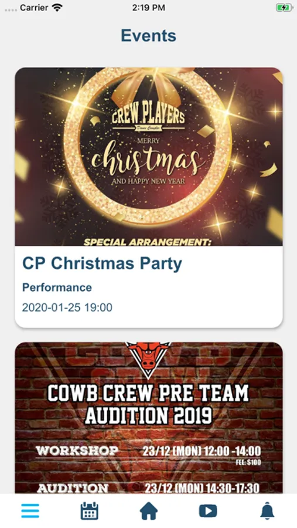
Task: Tap the 2:19 PM clock in status bar
Action: 148,8
